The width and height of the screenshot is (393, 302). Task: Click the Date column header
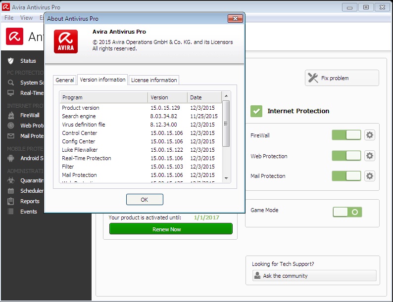[204, 97]
